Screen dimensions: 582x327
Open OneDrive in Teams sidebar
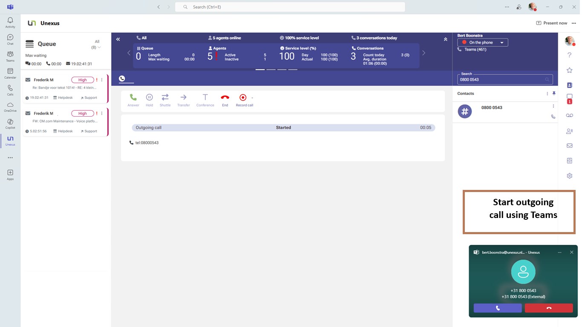[x=10, y=107]
